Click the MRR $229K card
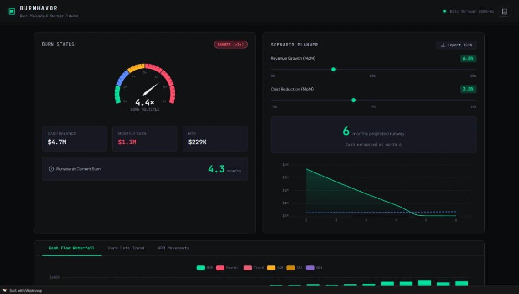This screenshot has width=519, height=294. pos(215,138)
